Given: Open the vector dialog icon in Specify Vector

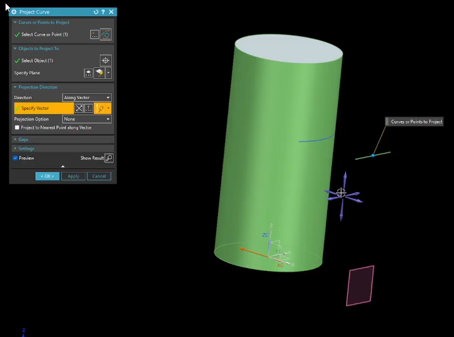Looking at the screenshot, I should click(89, 108).
